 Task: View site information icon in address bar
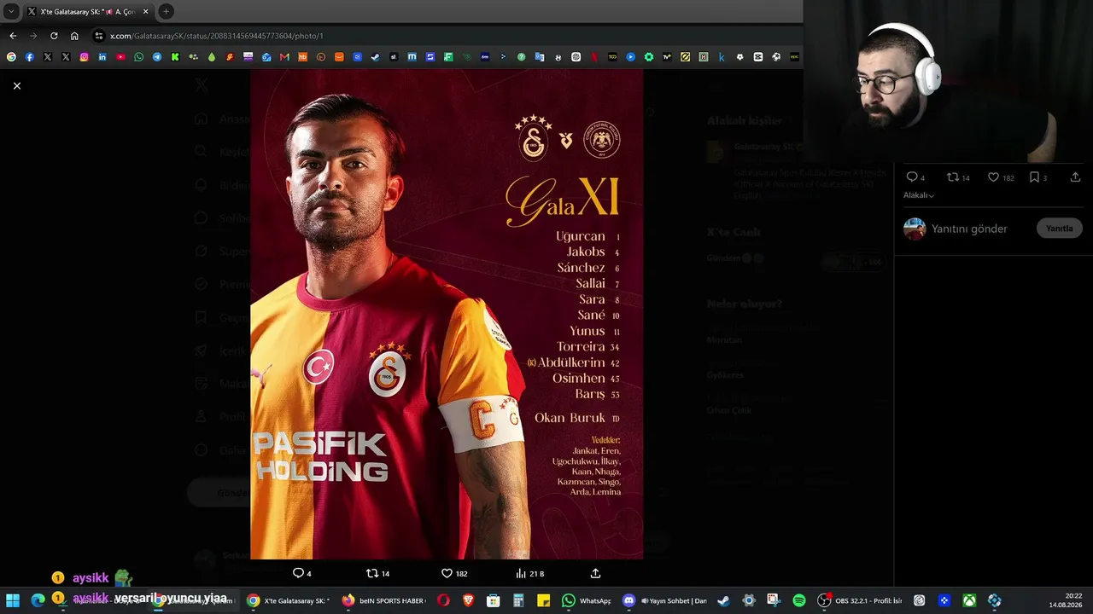[99, 36]
